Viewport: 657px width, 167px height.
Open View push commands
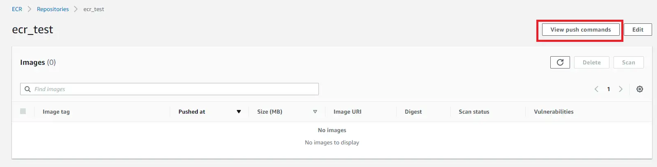click(x=580, y=30)
